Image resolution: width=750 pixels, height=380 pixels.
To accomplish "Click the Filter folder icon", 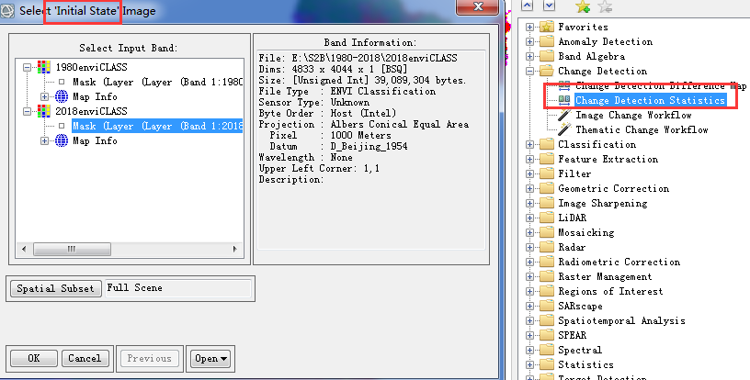I will pyautogui.click(x=547, y=173).
